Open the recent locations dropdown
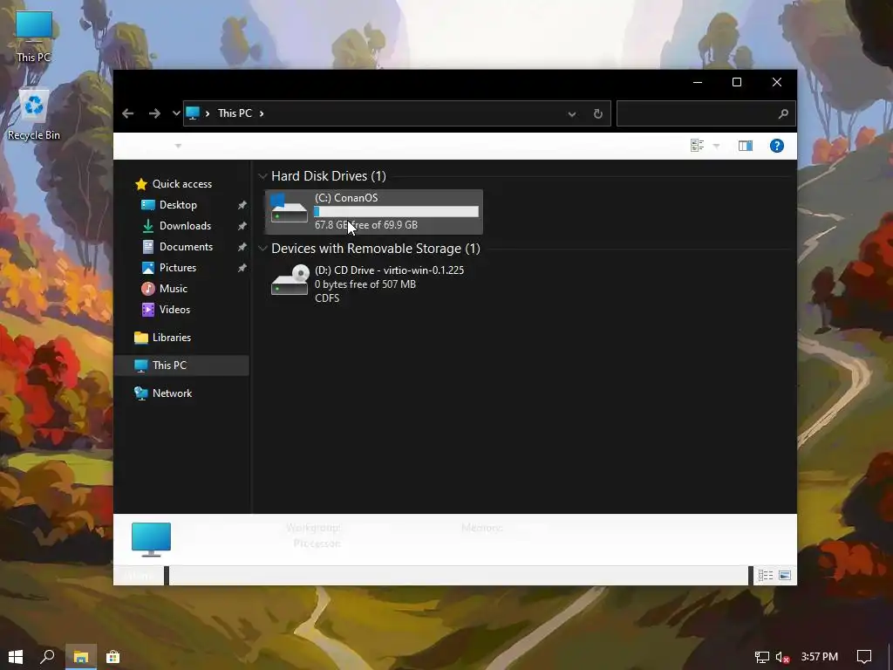Viewport: 893px width, 670px height. [176, 113]
